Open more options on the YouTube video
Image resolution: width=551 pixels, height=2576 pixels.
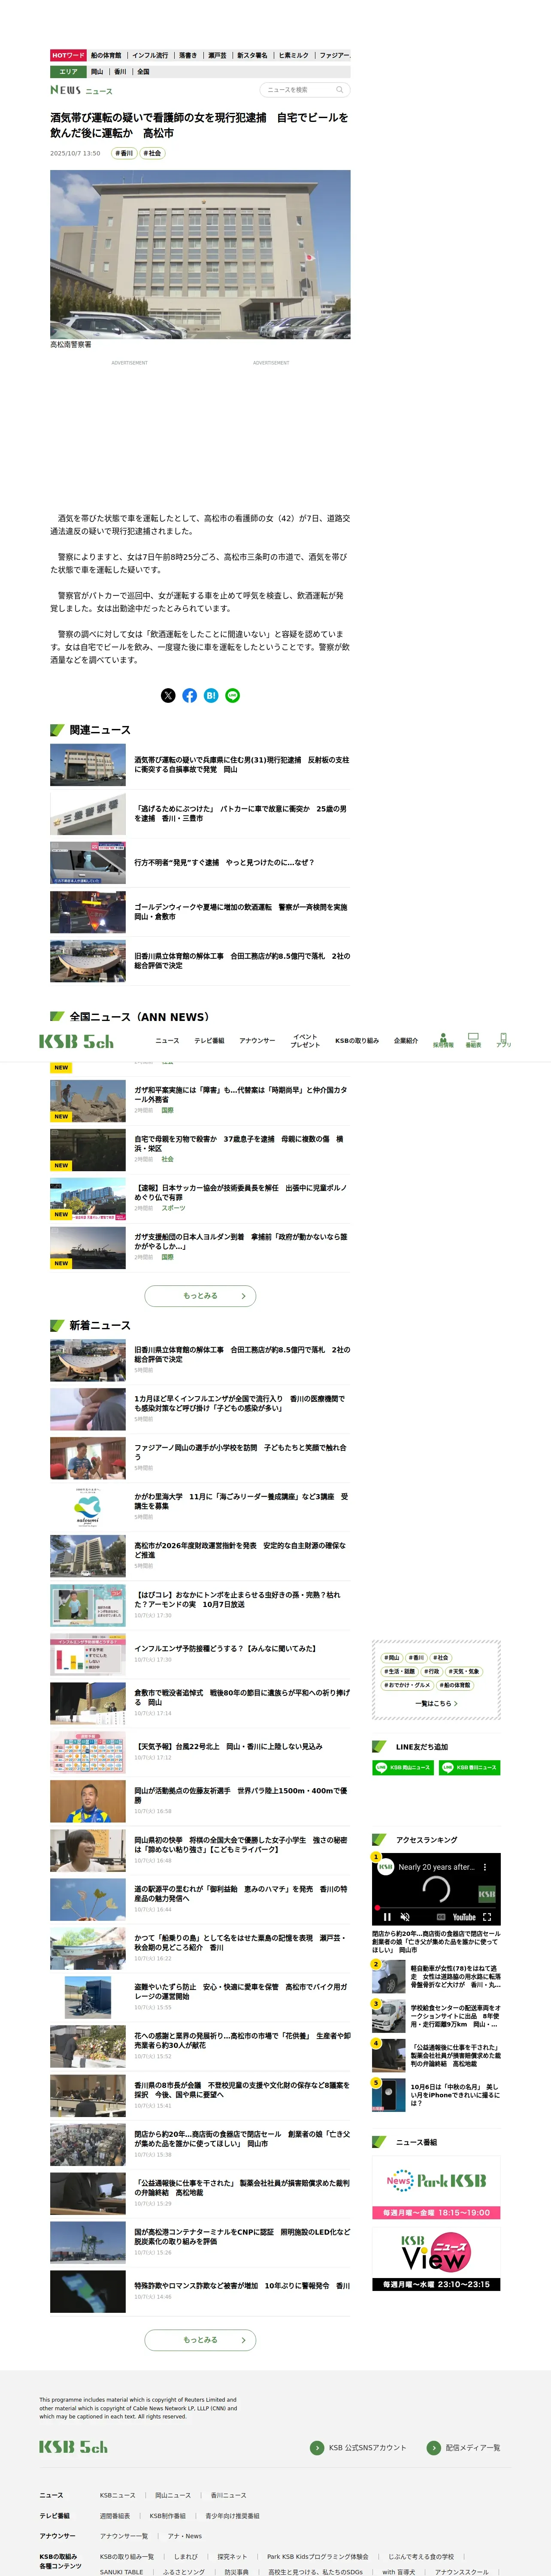[x=485, y=1867]
